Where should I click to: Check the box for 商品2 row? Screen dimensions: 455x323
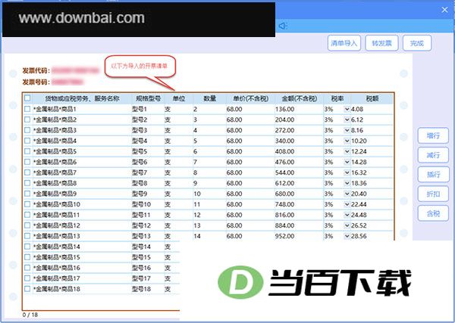tap(27, 120)
